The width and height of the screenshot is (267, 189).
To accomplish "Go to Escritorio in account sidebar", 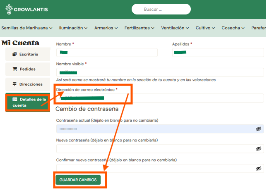I will (x=28, y=54).
